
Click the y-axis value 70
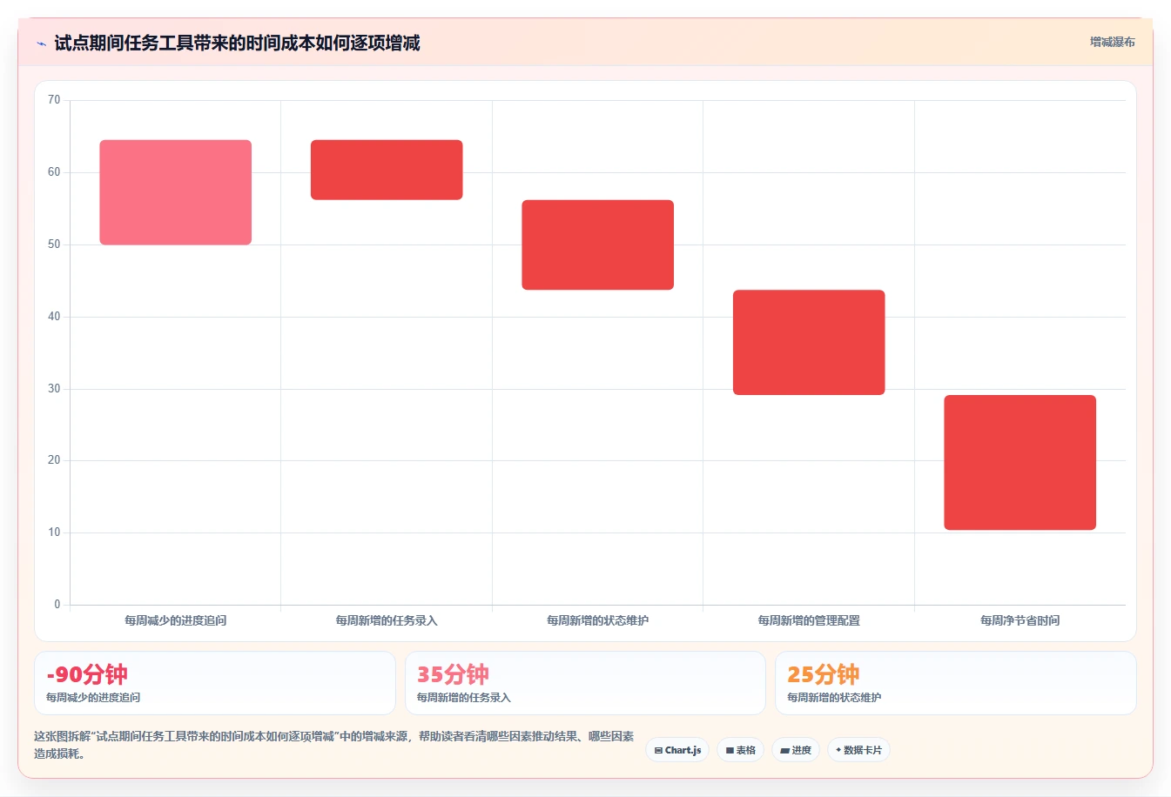pyautogui.click(x=54, y=100)
